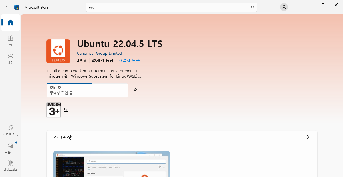Click the 준비 중 install progress bar

[87, 90]
